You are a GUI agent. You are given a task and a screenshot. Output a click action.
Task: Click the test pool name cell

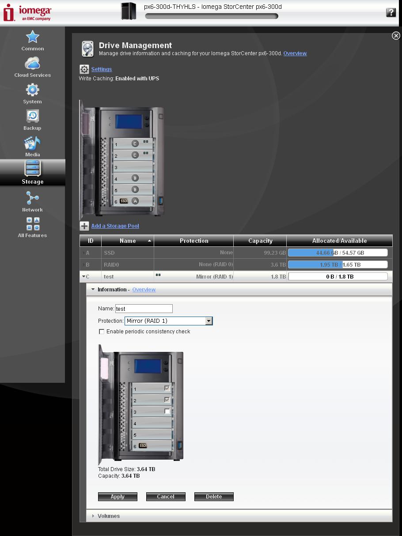[128, 277]
